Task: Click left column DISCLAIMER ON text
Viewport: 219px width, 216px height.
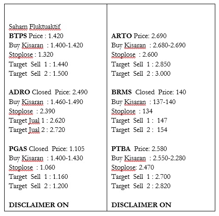Action: [39, 205]
